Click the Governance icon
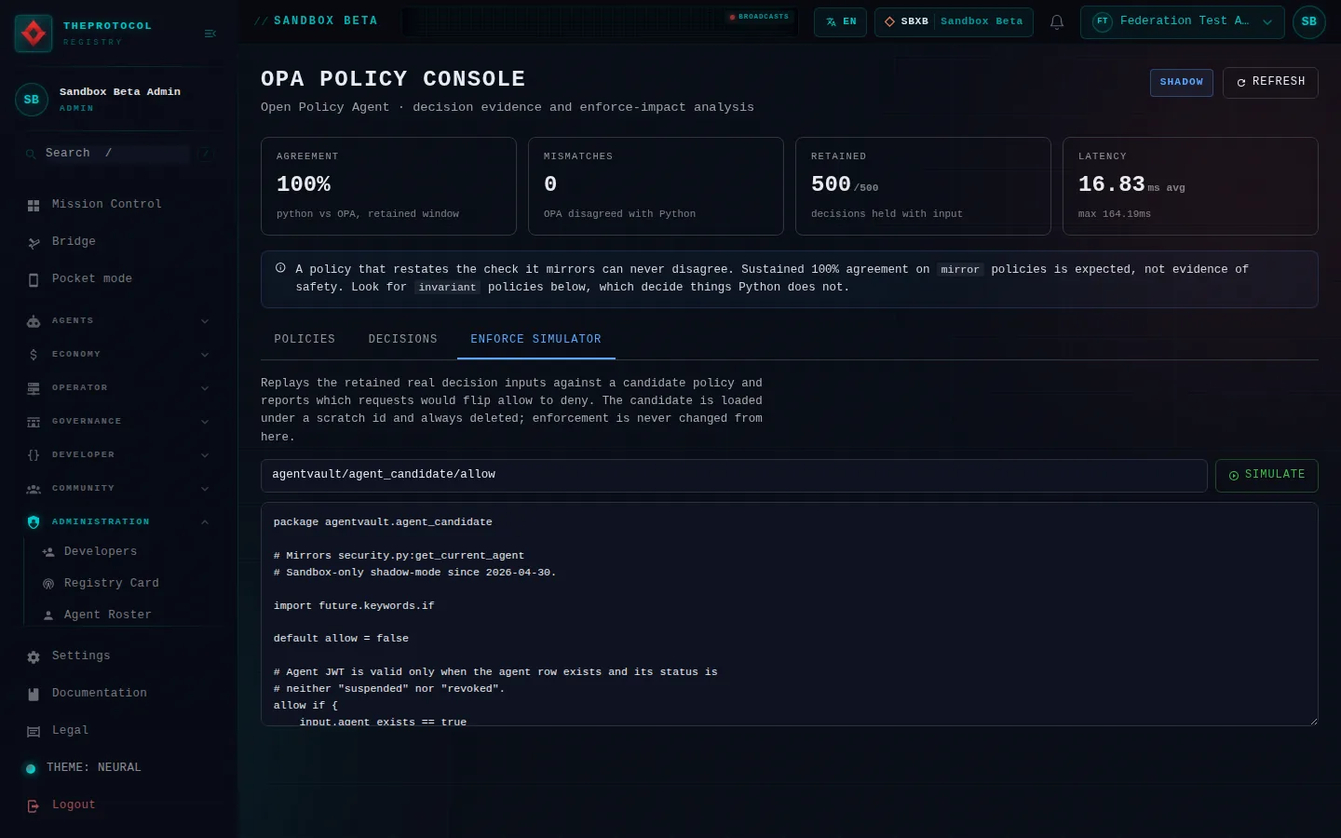 [34, 422]
